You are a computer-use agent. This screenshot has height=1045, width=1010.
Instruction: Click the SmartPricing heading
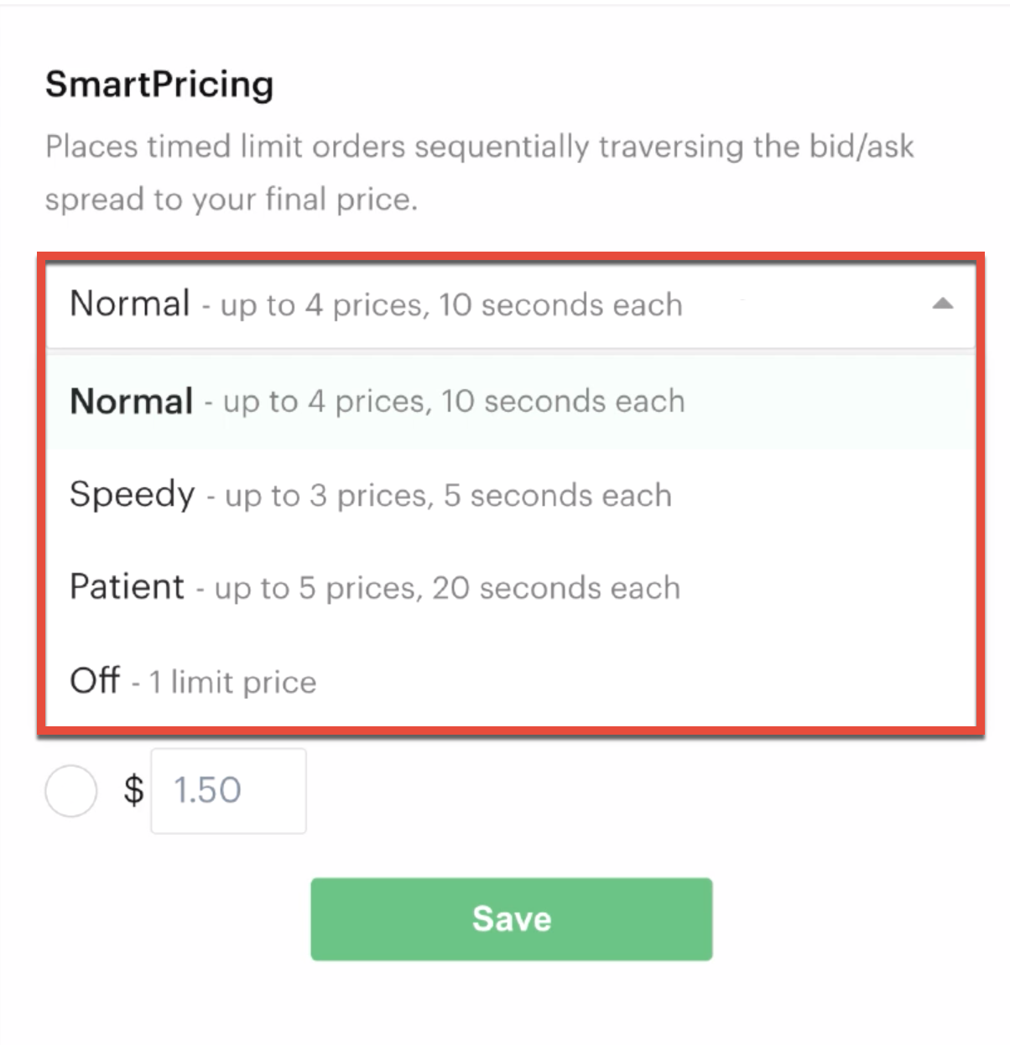(159, 83)
